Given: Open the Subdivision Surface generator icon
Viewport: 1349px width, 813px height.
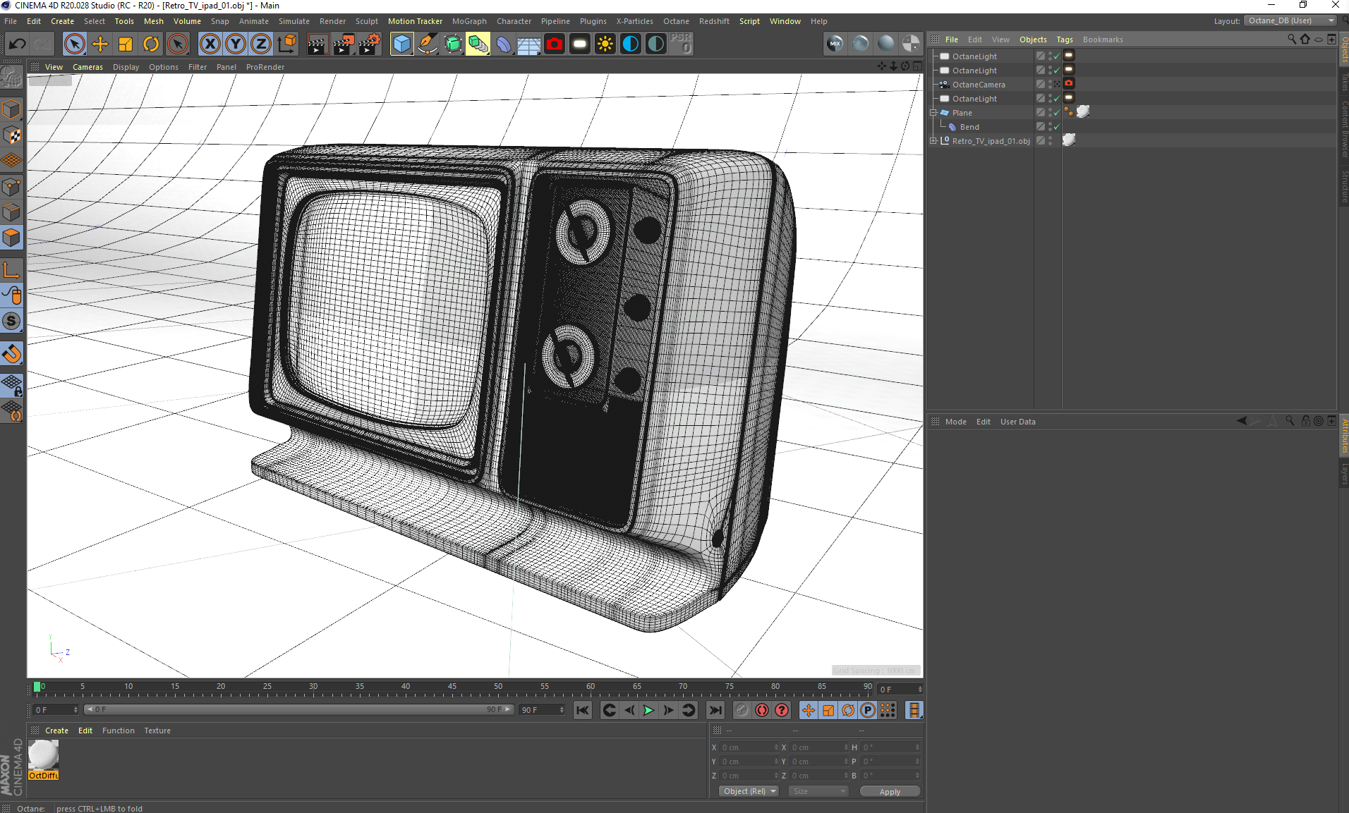Looking at the screenshot, I should point(454,44).
